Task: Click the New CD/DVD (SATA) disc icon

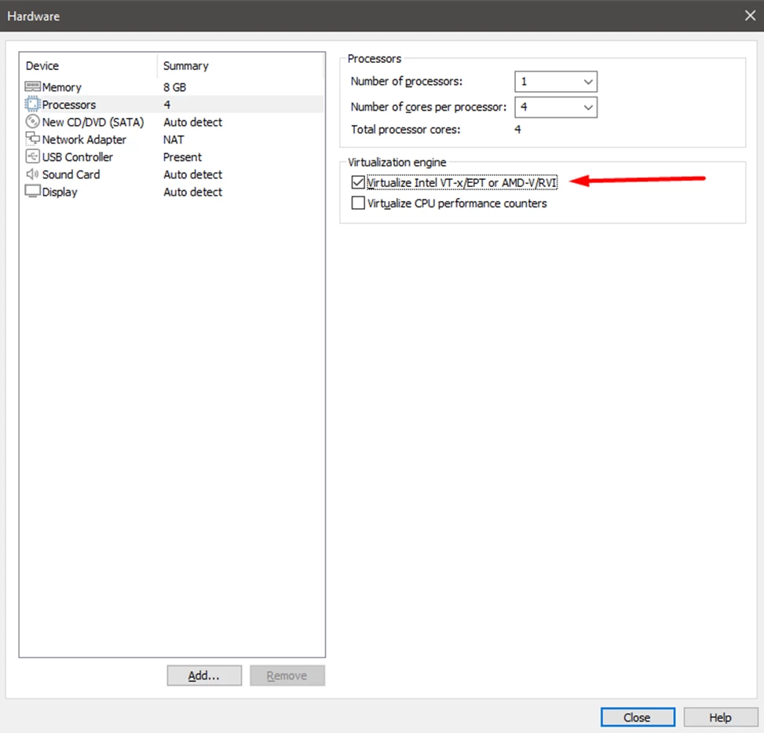Action: 33,122
